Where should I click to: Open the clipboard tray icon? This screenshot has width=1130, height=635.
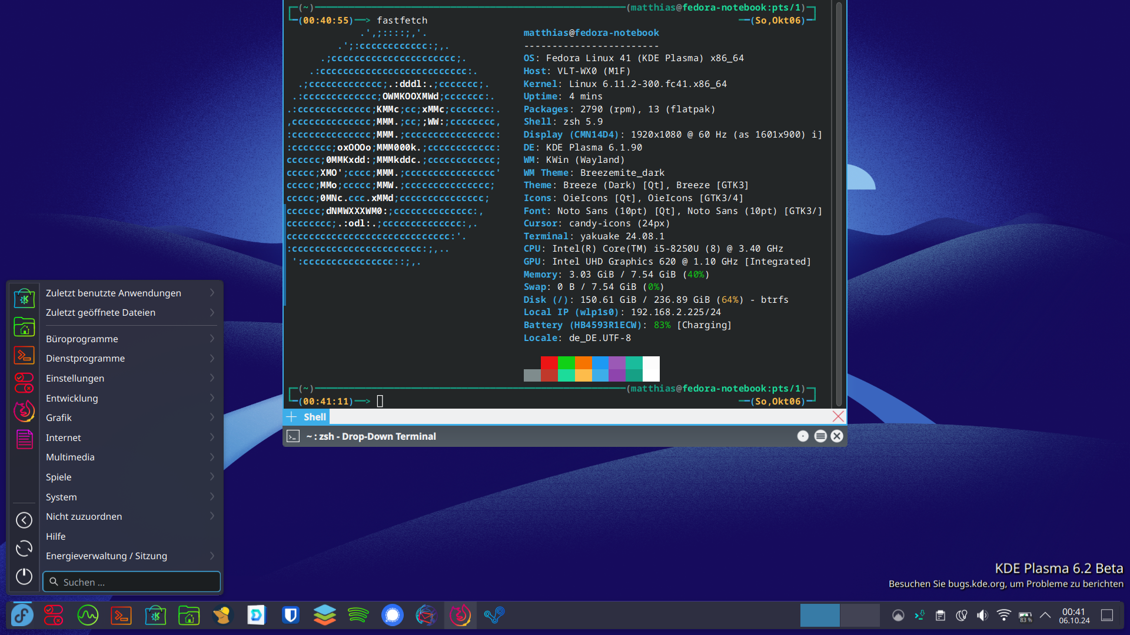point(940,616)
